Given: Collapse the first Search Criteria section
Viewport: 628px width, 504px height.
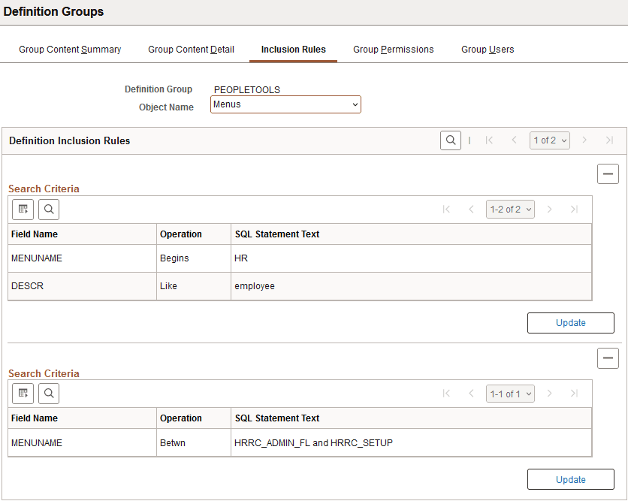Looking at the screenshot, I should click(x=608, y=174).
